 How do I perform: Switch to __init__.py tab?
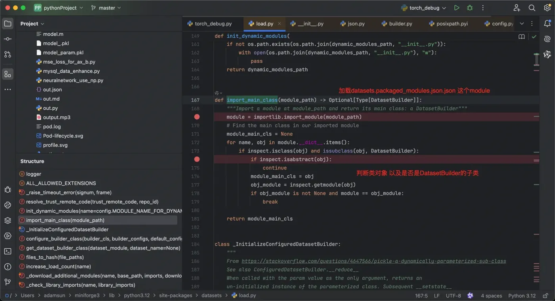pyautogui.click(x=306, y=24)
